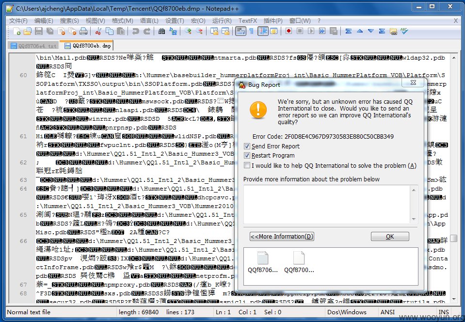Click Notepad++ editor scrollbar up arrow
The image size is (465, 322).
point(454,58)
